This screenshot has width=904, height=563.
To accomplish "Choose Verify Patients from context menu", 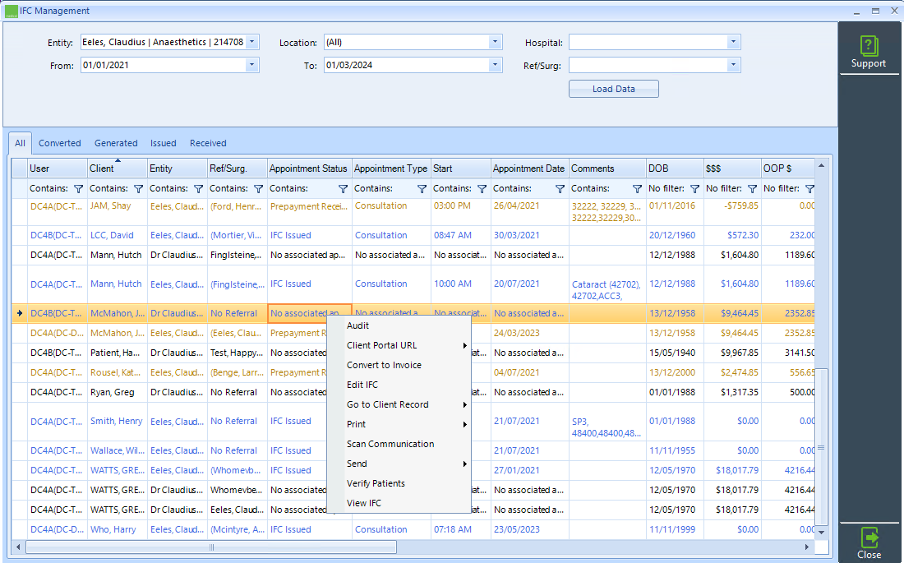I will (x=399, y=483).
